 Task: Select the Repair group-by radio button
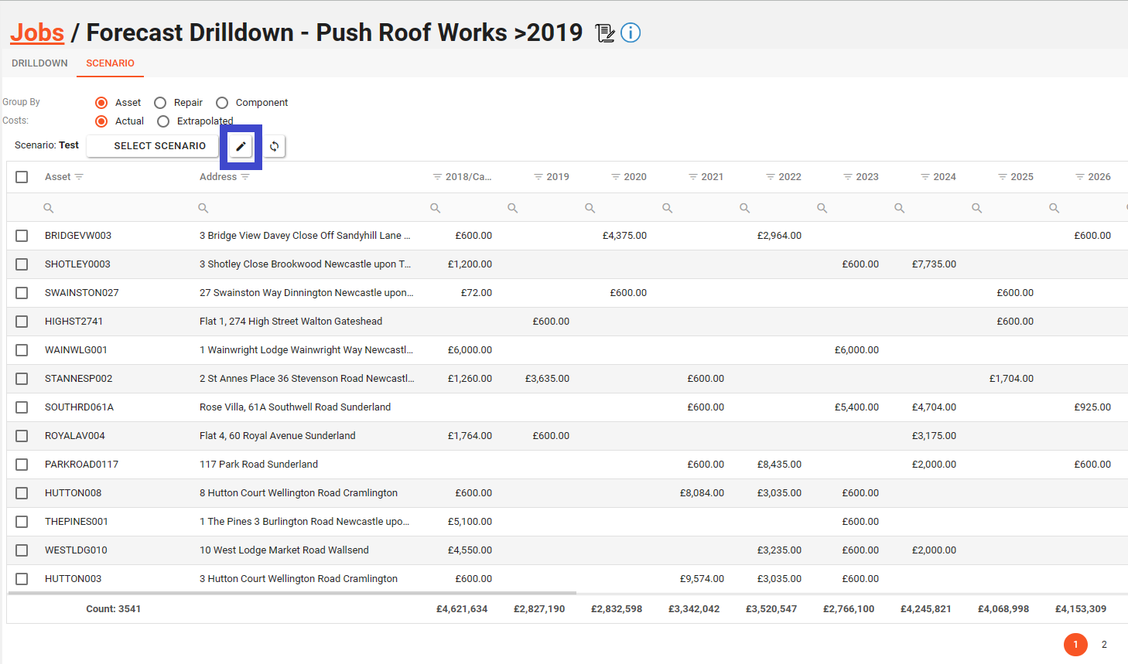point(160,103)
